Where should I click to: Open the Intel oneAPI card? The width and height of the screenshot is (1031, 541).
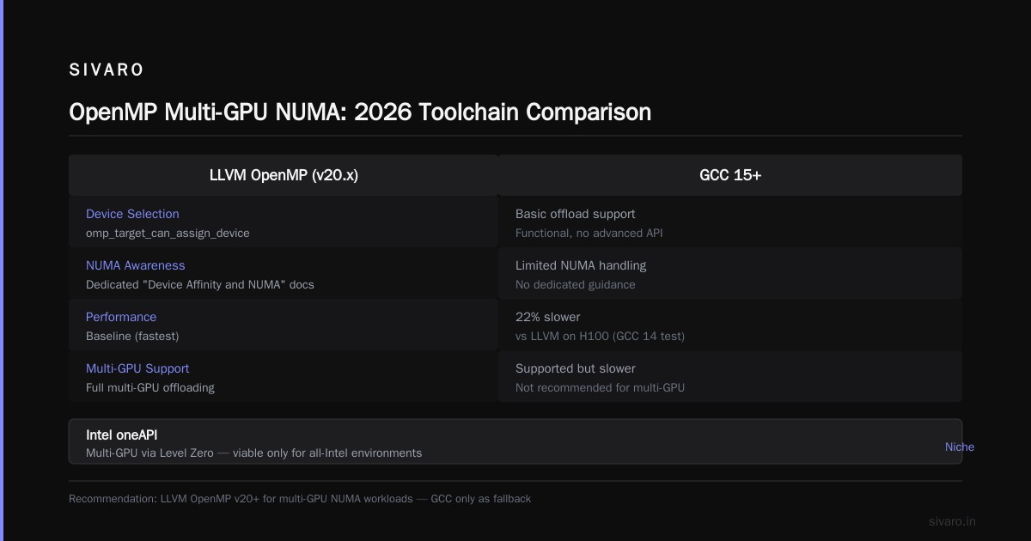tap(515, 441)
